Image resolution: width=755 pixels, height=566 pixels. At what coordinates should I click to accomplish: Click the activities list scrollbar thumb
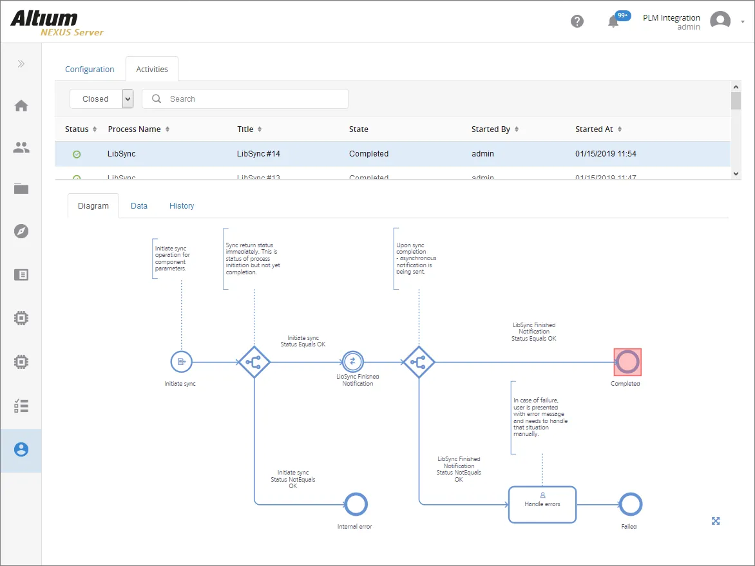point(736,100)
